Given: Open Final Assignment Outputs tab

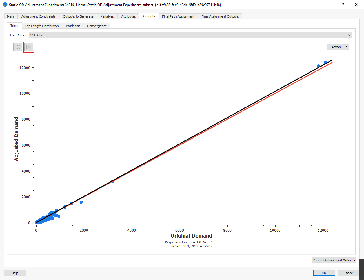Looking at the screenshot, I should point(220,16).
